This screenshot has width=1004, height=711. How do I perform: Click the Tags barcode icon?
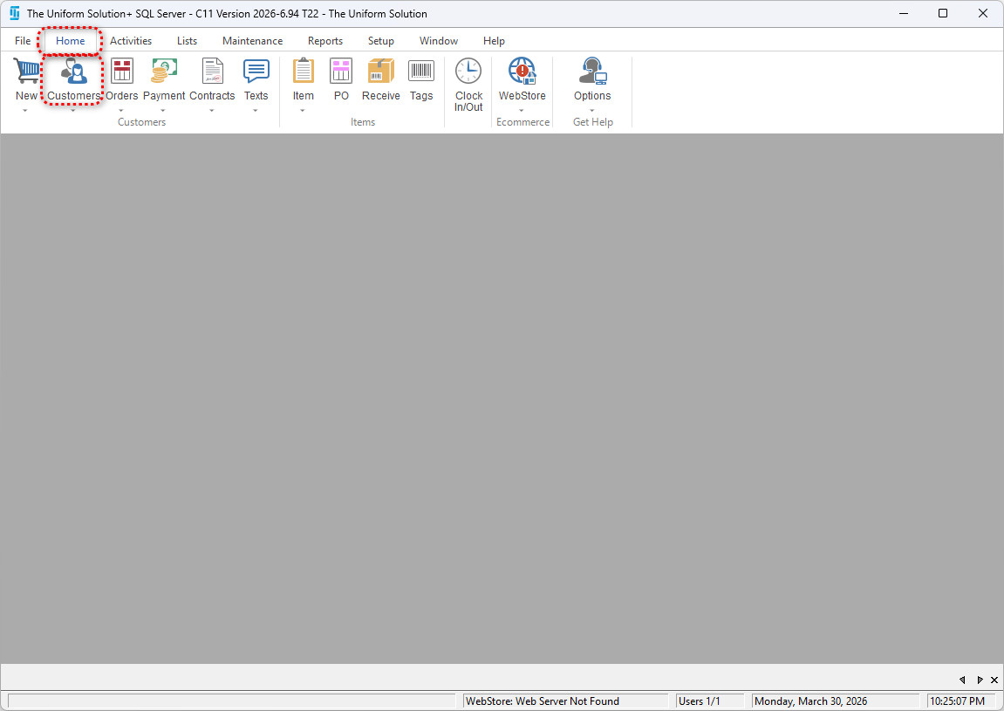pyautogui.click(x=421, y=72)
